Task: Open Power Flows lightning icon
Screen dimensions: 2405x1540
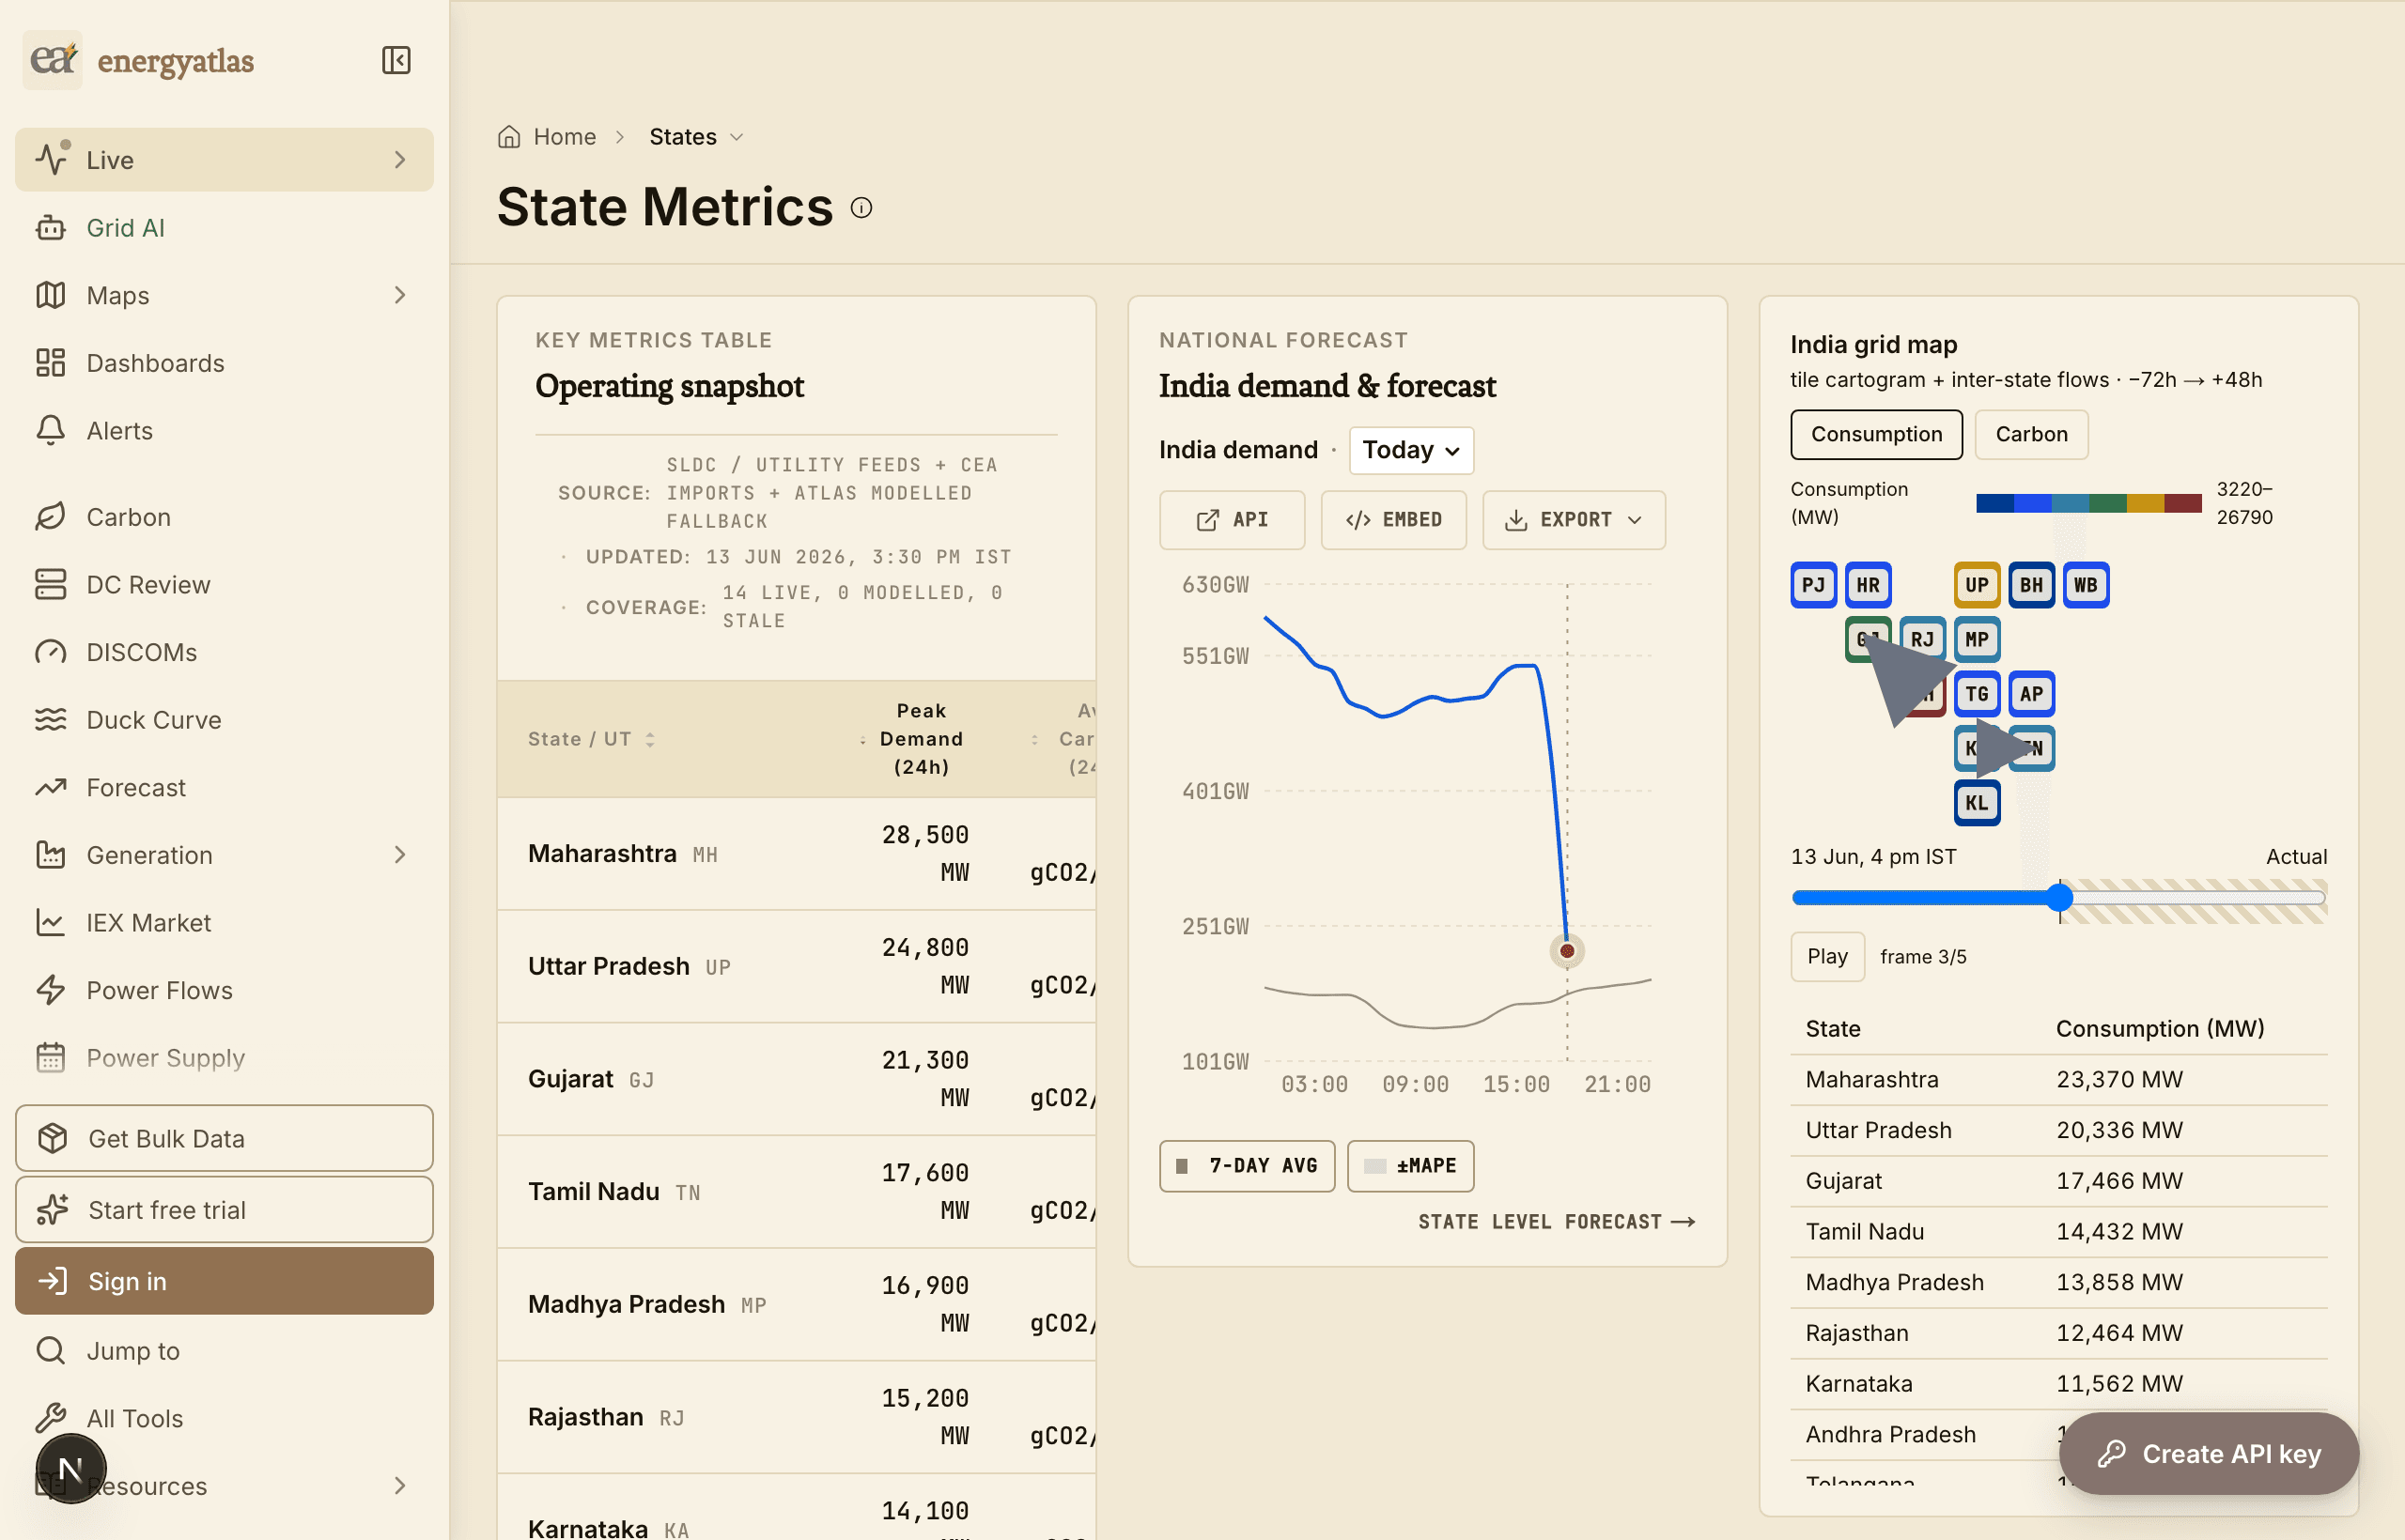Action: tap(51, 990)
